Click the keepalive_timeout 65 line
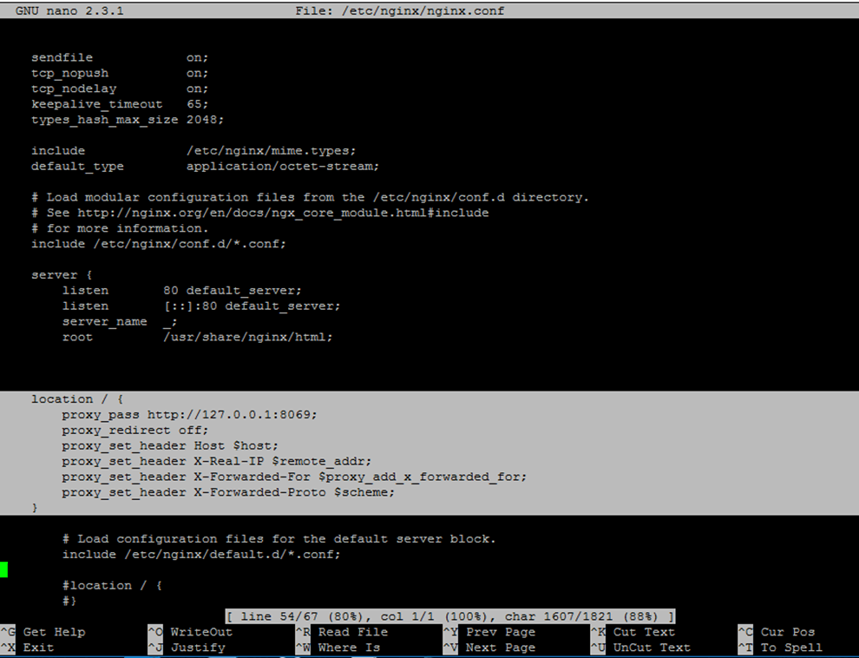Screen dimensions: 859x658 (x=121, y=103)
